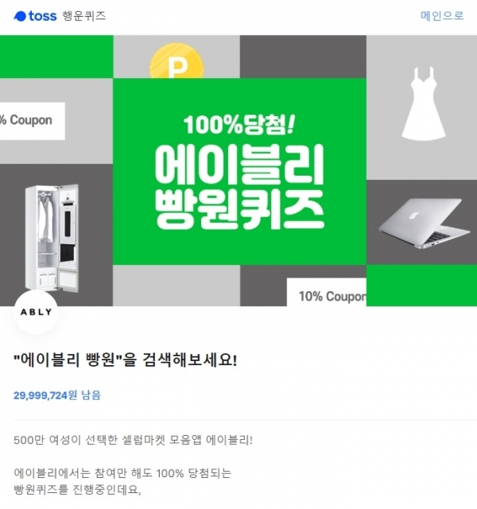Viewport: 477px width, 509px height.
Task: Click the silver laptop image
Action: tap(424, 223)
